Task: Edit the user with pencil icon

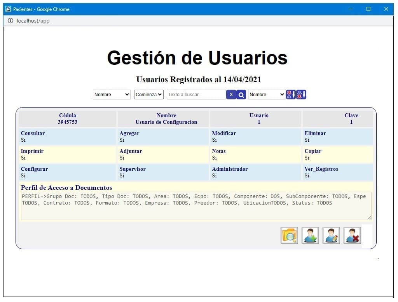Action: 331,235
